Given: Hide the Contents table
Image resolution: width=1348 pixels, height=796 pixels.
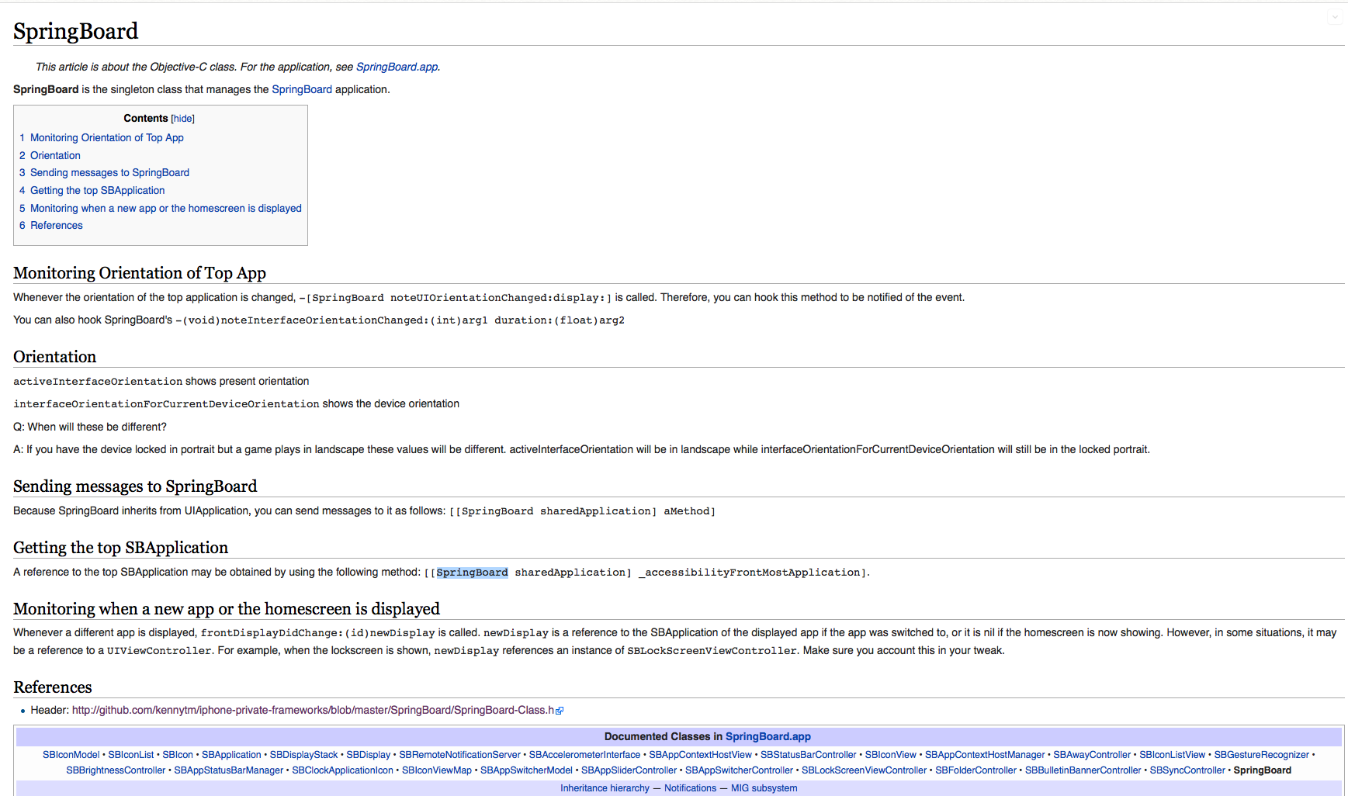Looking at the screenshot, I should [x=183, y=119].
